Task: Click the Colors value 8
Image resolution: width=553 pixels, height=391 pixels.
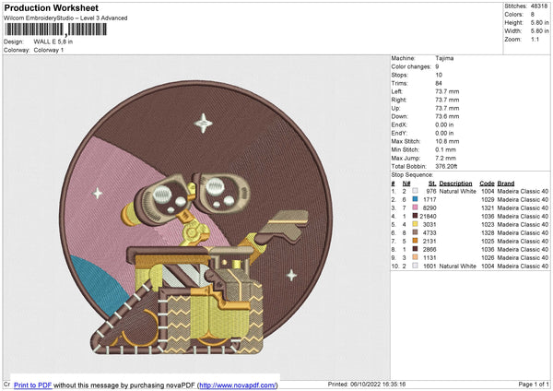Action: tap(533, 15)
